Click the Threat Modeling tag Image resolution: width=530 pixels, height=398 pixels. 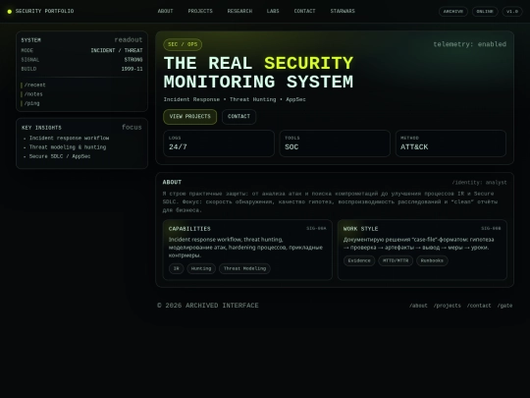click(244, 268)
